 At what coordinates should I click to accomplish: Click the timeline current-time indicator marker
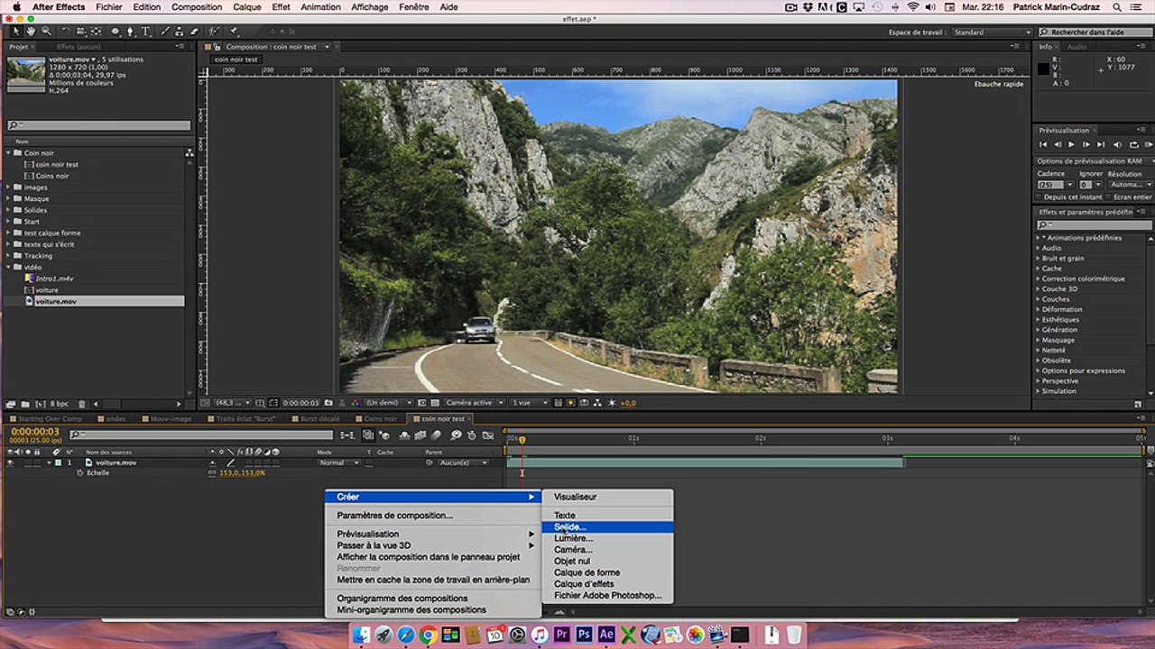point(522,440)
